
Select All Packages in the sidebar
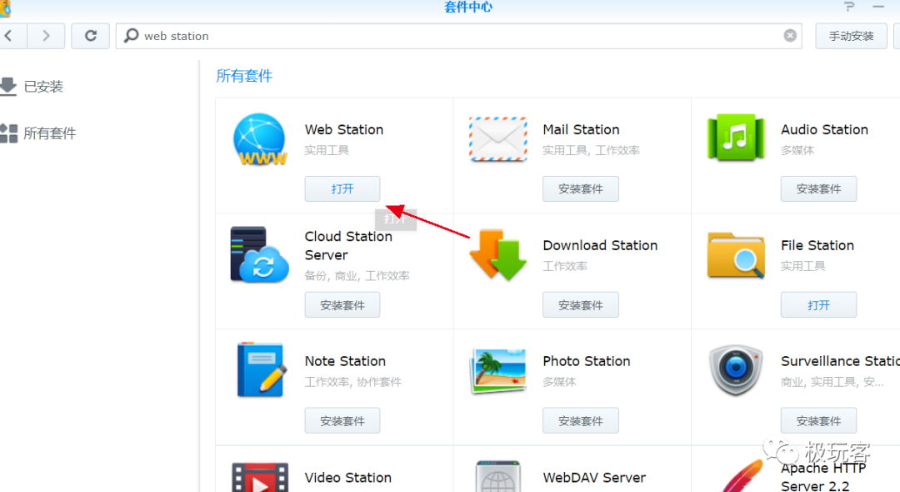tap(38, 133)
